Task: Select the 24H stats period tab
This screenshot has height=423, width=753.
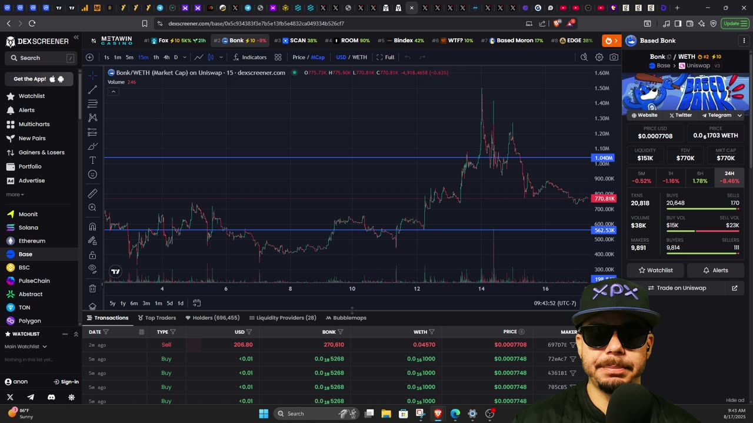Action: 729,177
